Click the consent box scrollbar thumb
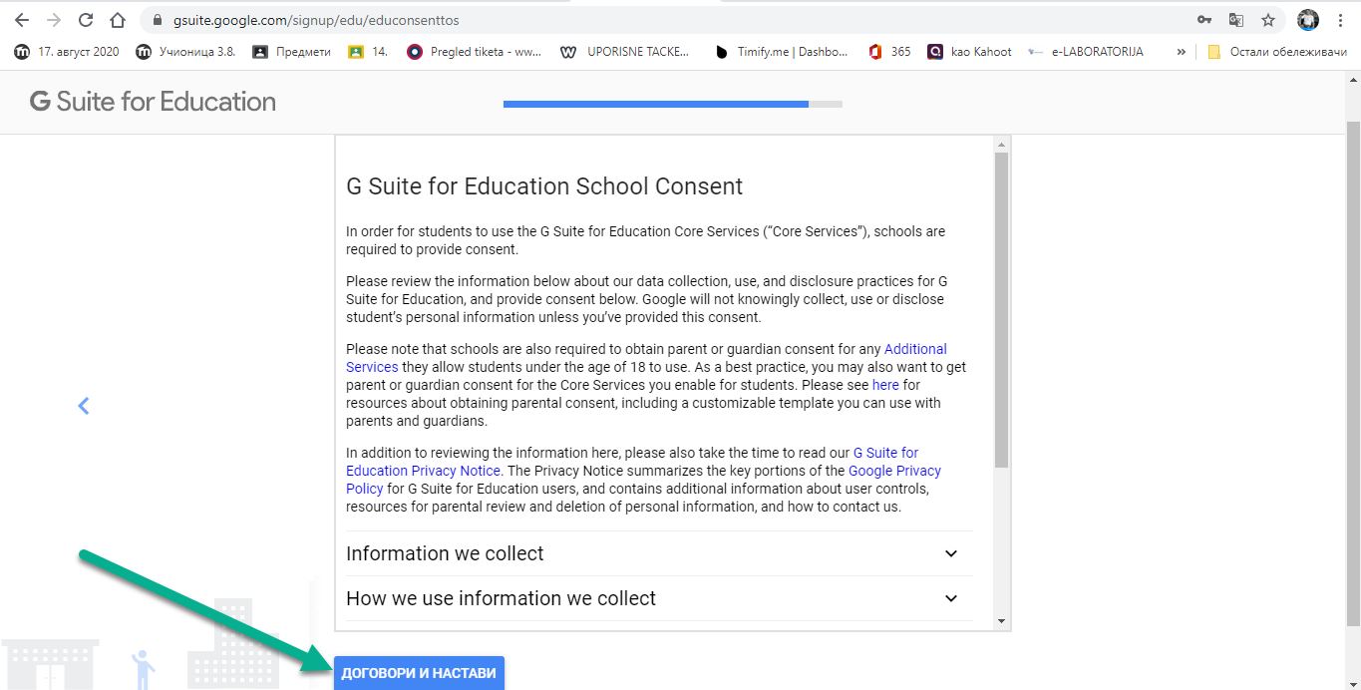Viewport: 1361px width, 690px height. pos(1001,309)
